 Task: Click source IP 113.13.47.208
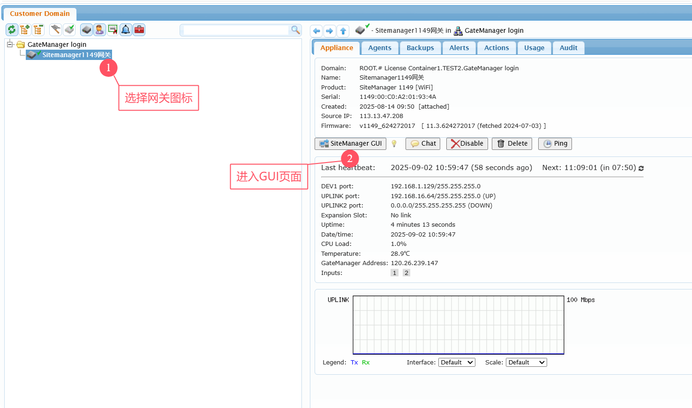(381, 116)
